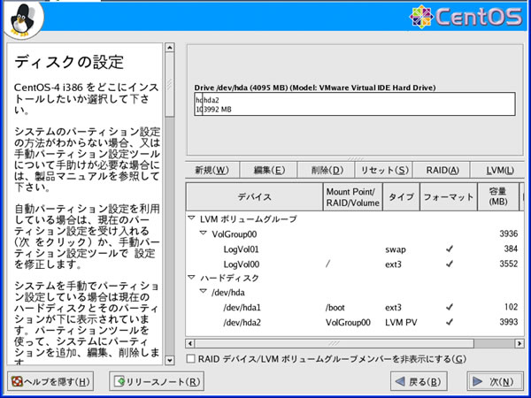
Task: Click the Mount Point/RAID/Volume column header
Action: [x=353, y=197]
